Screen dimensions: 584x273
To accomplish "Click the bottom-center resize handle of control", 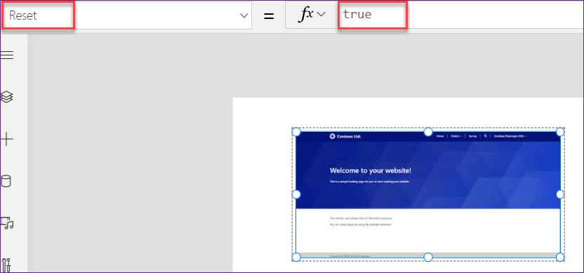I will pyautogui.click(x=428, y=257).
